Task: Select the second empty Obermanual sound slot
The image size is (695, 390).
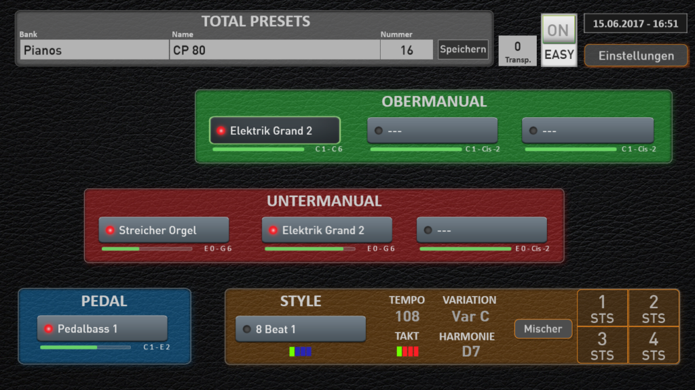Action: tap(432, 131)
